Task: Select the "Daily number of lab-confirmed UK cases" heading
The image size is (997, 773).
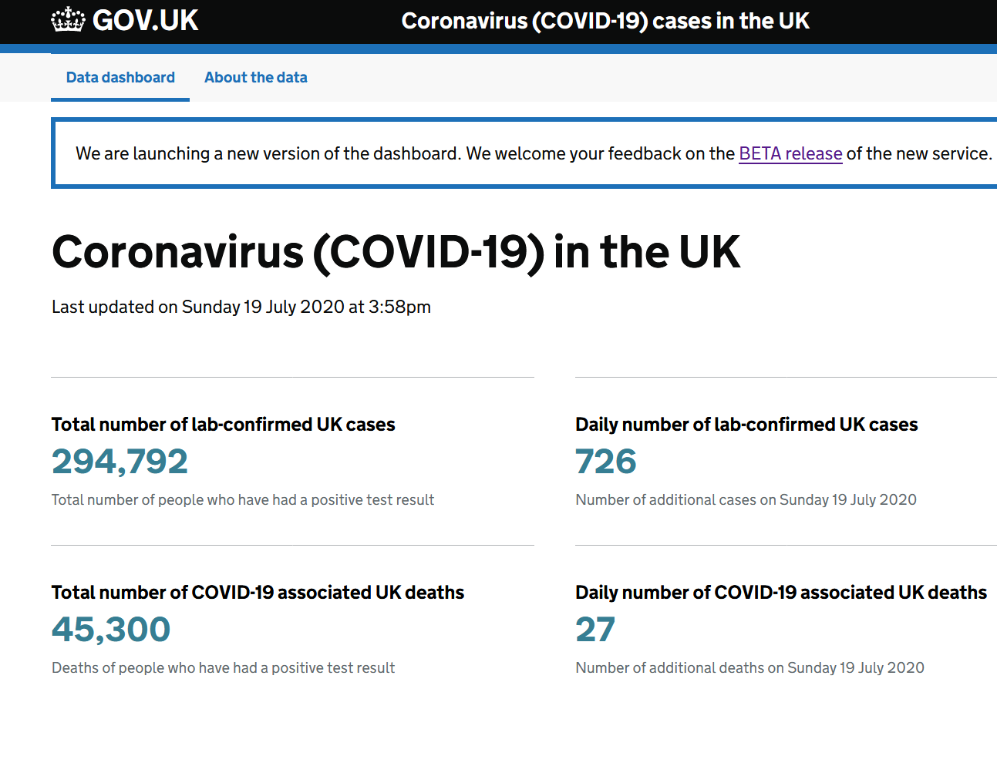Action: coord(746,425)
